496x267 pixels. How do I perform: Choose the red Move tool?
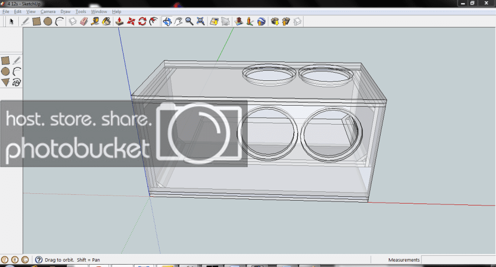point(131,21)
